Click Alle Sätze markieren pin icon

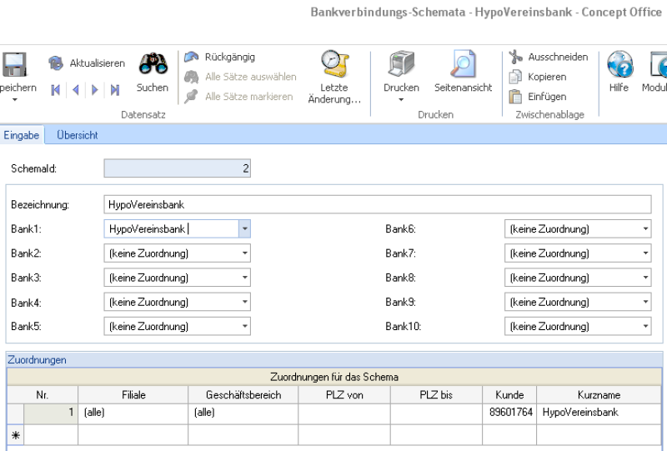(x=192, y=96)
